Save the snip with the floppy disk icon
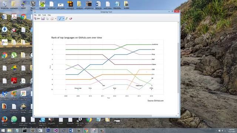 pos(43,18)
